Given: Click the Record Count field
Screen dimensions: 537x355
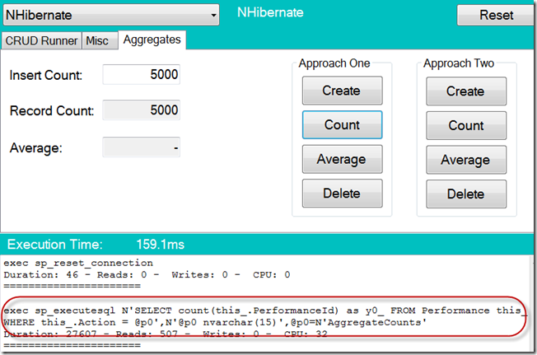Looking at the screenshot, I should [x=141, y=110].
